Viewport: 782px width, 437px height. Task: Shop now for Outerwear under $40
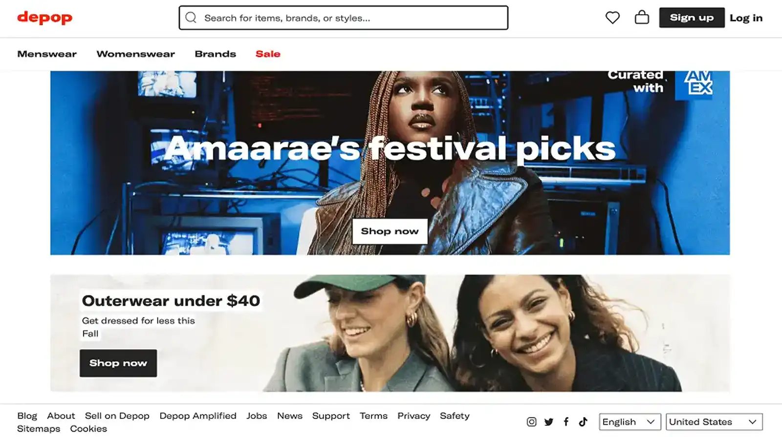[118, 363]
